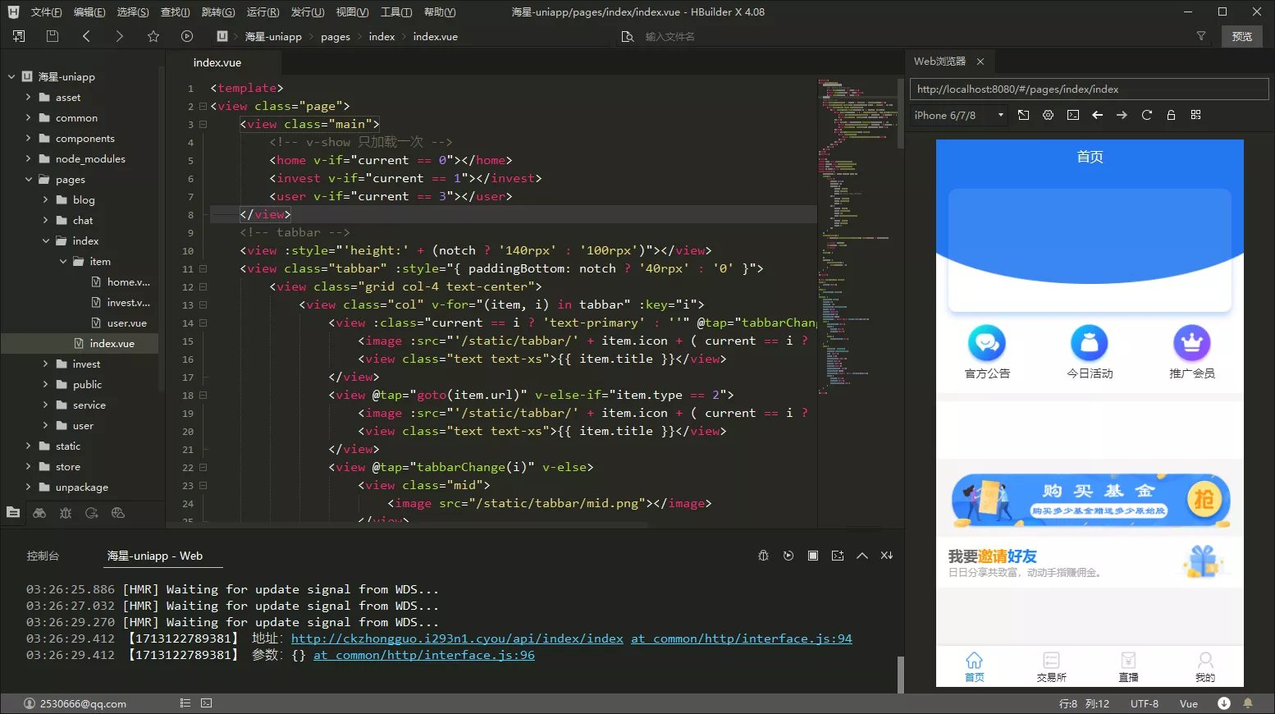The width and height of the screenshot is (1275, 714).
Task: Refresh the built-in web browser page
Action: [x=1146, y=115]
